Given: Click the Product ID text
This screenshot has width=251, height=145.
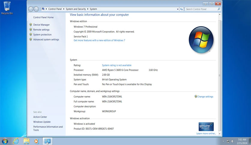Looking at the screenshot, I should (94, 129).
